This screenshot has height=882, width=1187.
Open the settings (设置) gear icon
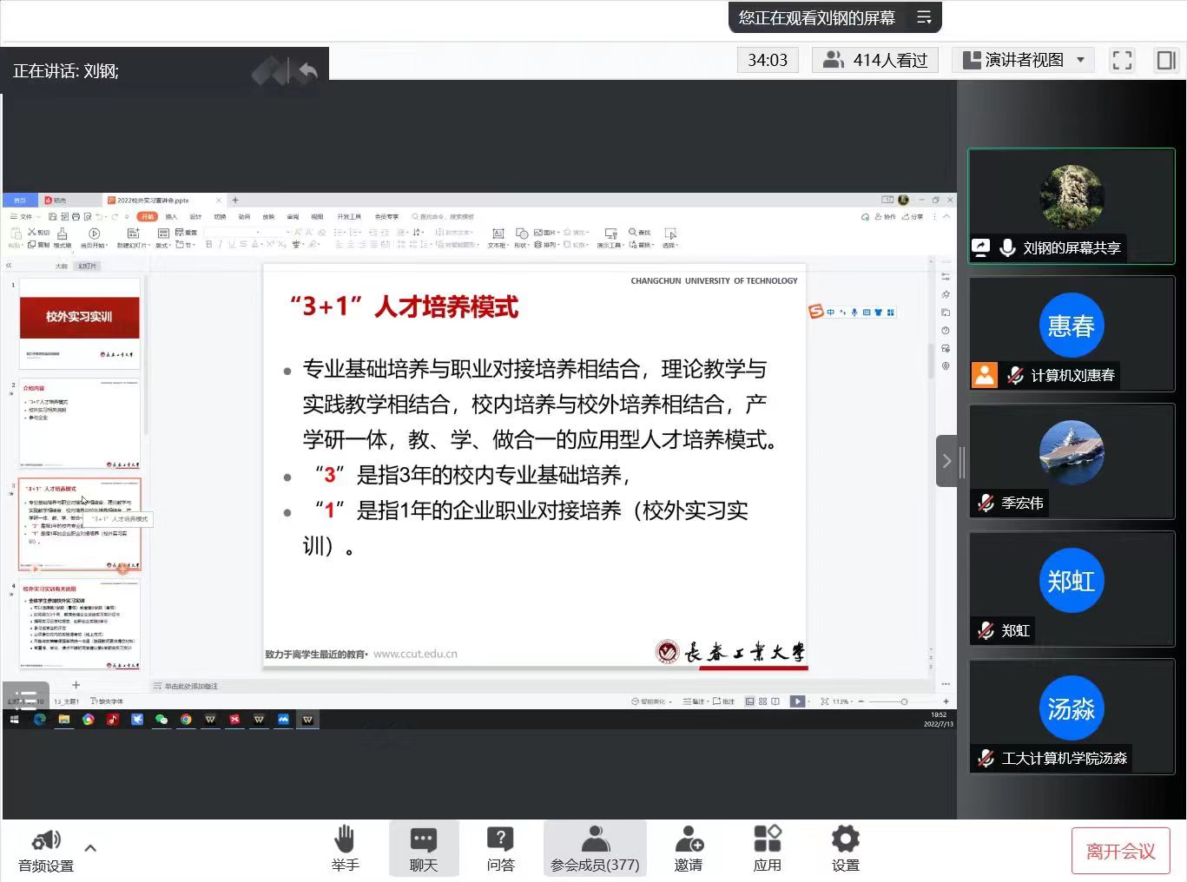(x=845, y=848)
